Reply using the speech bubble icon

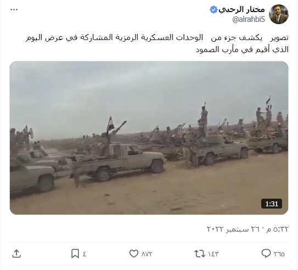266,254
